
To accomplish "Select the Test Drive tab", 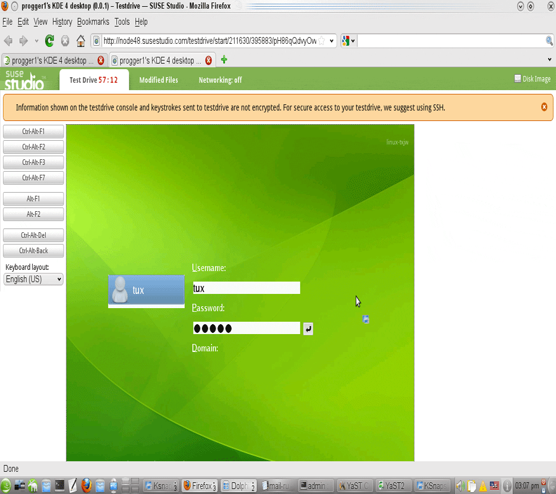I will (x=94, y=80).
